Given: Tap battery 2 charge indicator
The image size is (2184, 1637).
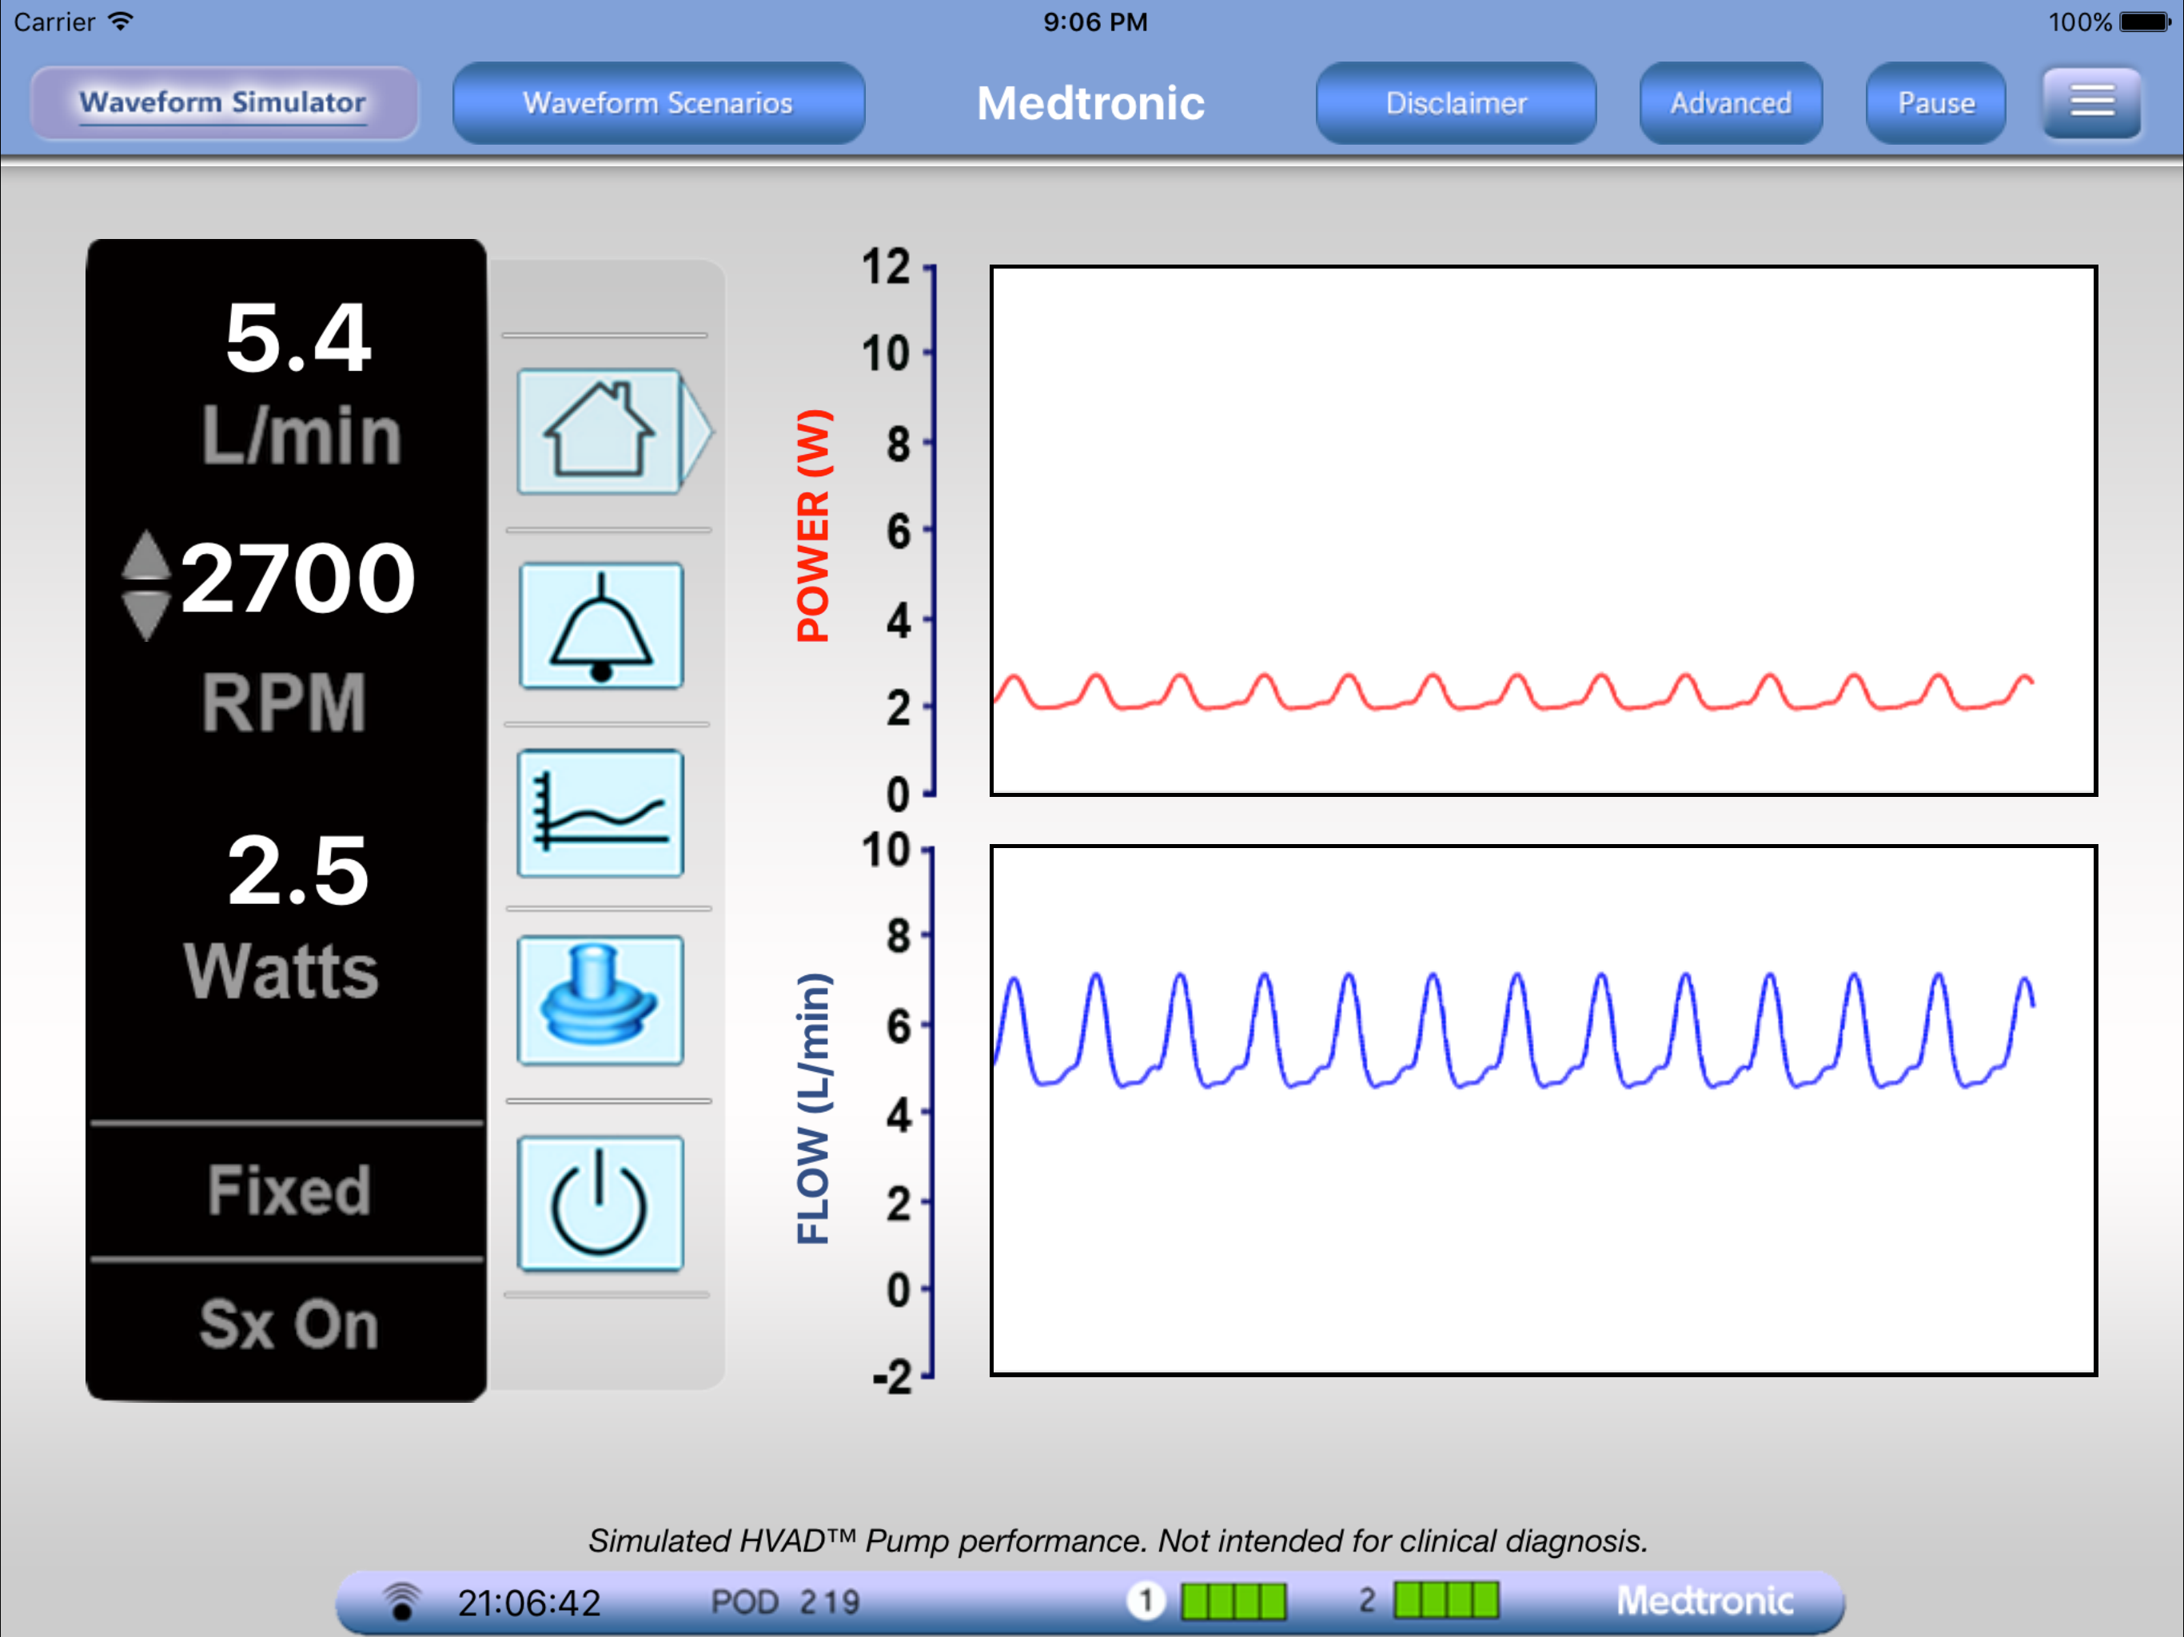Looking at the screenshot, I should (x=1445, y=1599).
